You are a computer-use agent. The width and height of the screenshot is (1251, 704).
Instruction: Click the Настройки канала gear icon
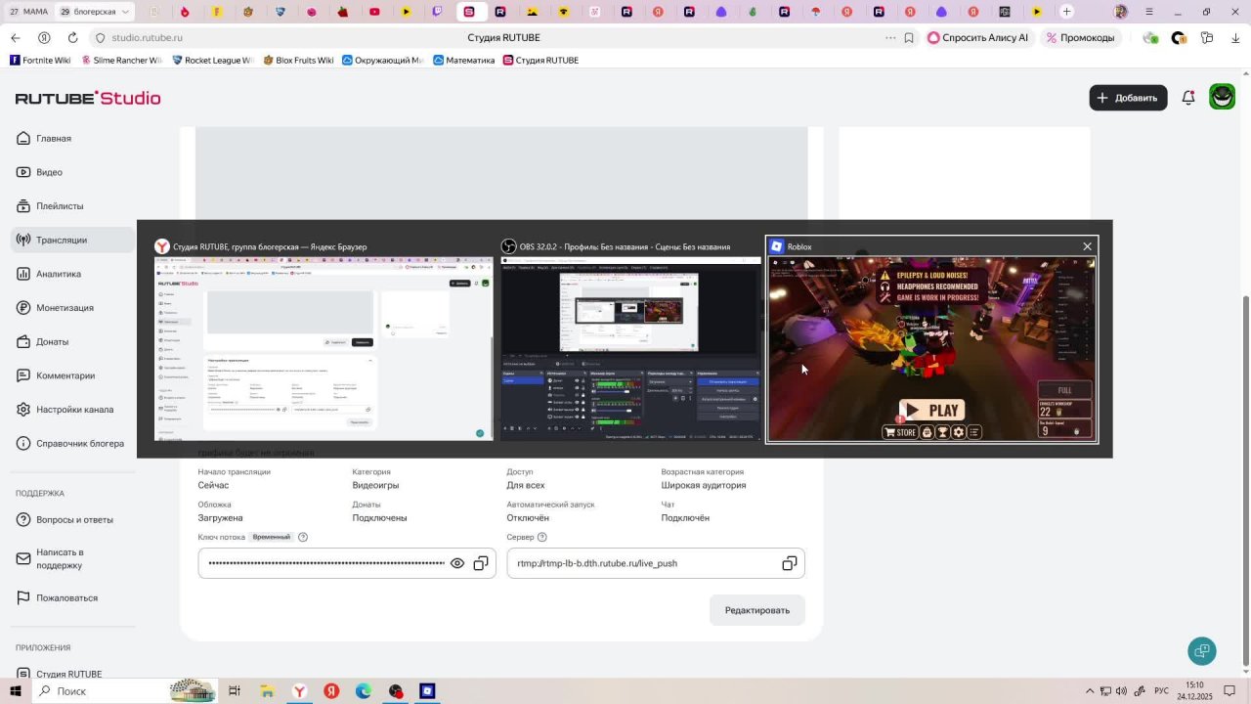click(24, 410)
